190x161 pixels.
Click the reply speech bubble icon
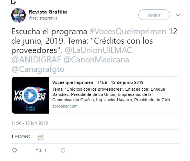click(14, 150)
